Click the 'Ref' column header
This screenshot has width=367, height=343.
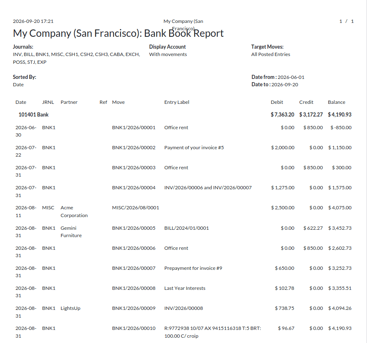coord(103,102)
